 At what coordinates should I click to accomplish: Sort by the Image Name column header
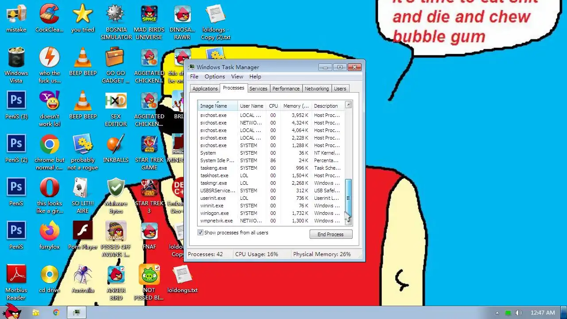pos(217,106)
